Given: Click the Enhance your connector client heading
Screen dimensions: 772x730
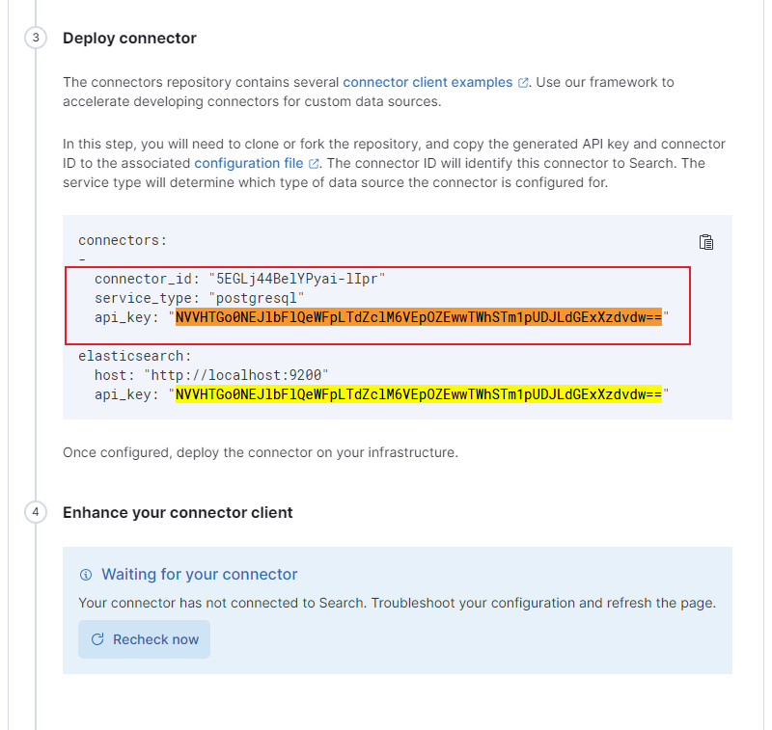Looking at the screenshot, I should (177, 512).
